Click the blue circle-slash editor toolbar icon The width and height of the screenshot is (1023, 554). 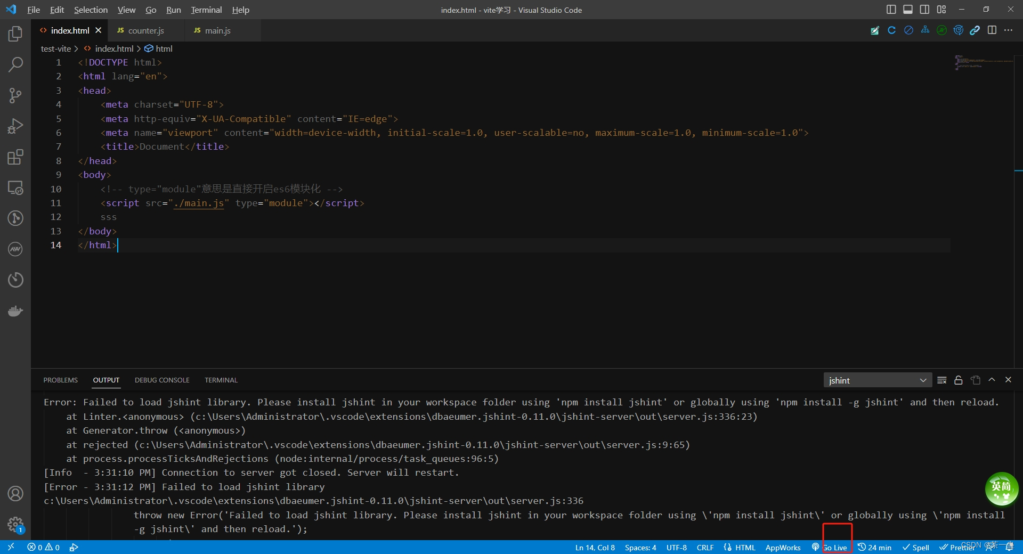coord(908,30)
